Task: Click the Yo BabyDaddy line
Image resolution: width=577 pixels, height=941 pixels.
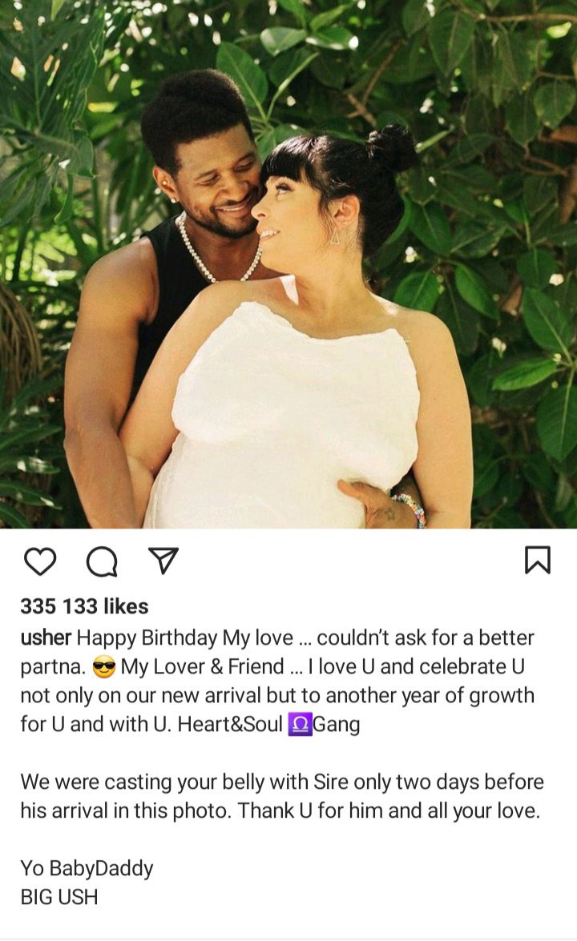Action: (87, 868)
